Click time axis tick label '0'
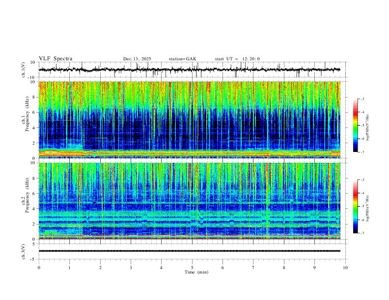Viewport: 389px width, 300px height. click(39, 268)
